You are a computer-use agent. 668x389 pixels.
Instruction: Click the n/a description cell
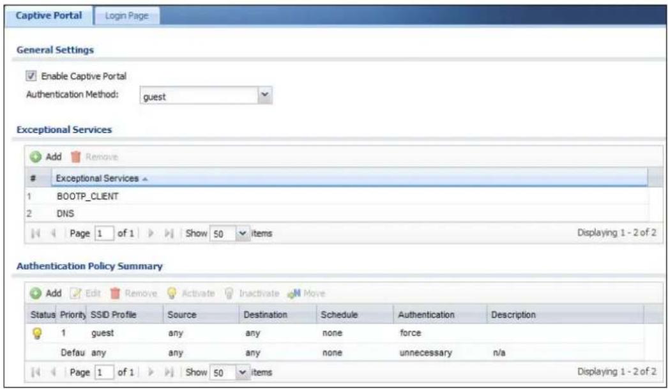[499, 353]
